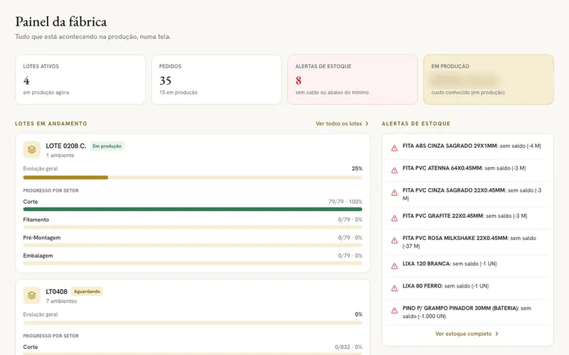
Task: Open the Ver estoque completo link
Action: tap(467, 334)
